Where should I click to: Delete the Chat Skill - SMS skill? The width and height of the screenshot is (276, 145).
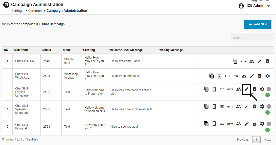[x=267, y=61]
